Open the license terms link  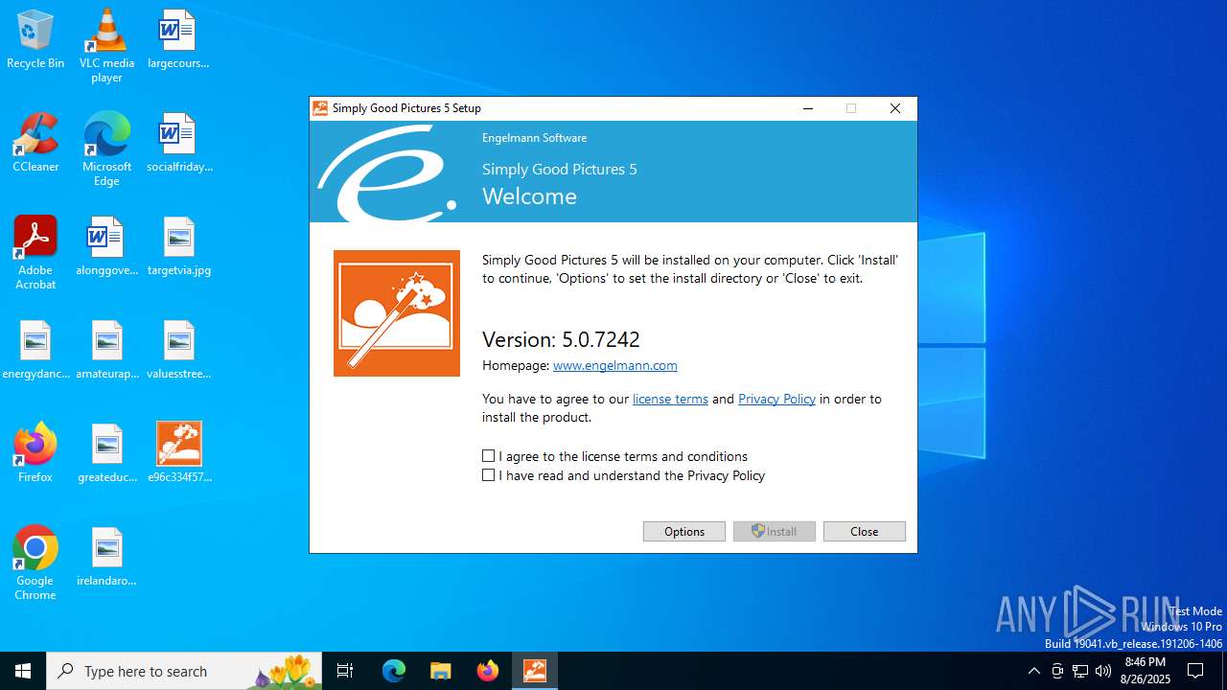point(670,399)
